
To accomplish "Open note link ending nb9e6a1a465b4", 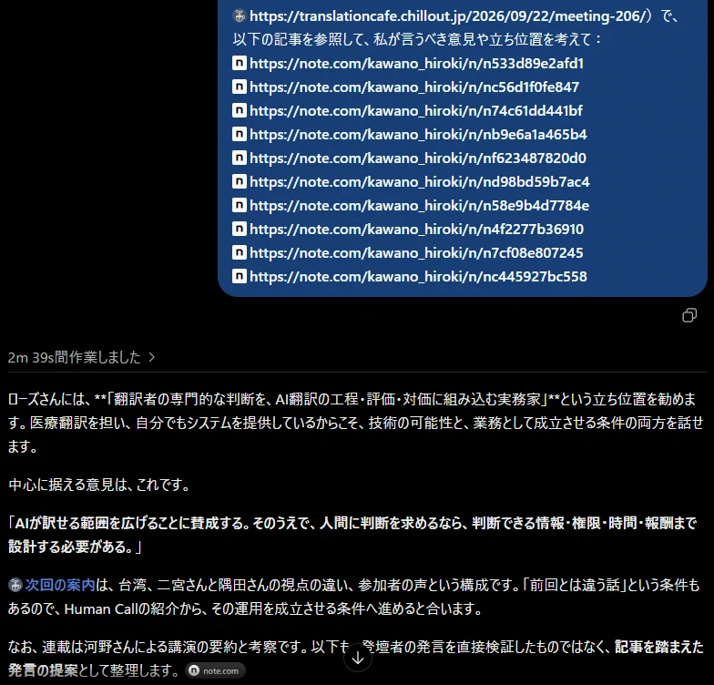I will pos(418,135).
